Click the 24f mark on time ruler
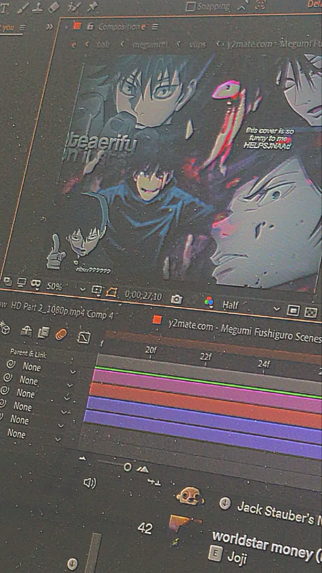Viewport: 322px width, 573px height. coord(264,364)
